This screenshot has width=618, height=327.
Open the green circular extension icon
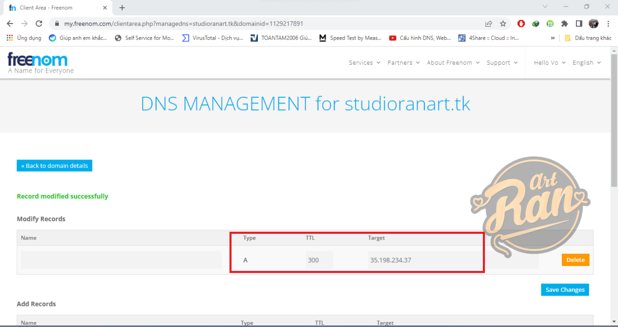(x=550, y=24)
